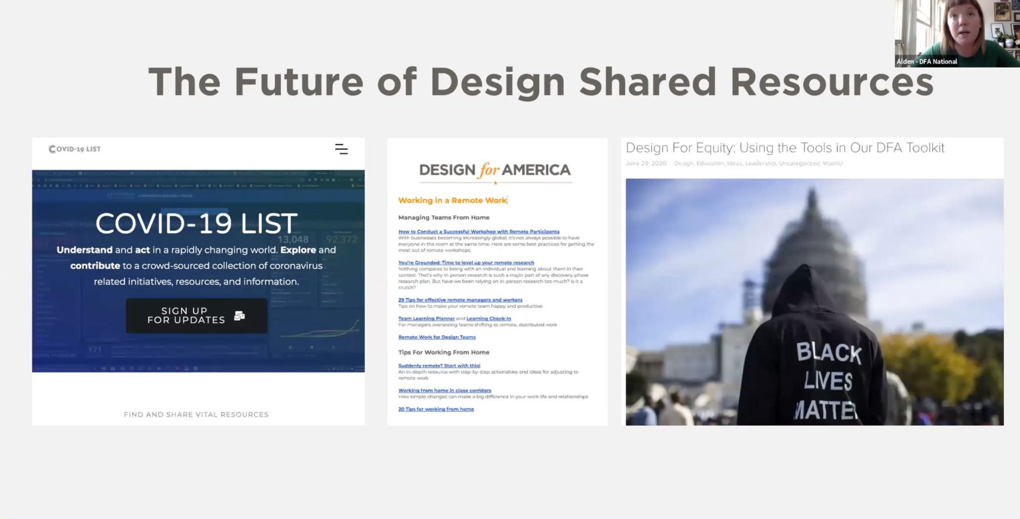Viewport: 1020px width, 519px height.
Task: Click the 'Managing Teams From Home' subheading
Action: [444, 217]
